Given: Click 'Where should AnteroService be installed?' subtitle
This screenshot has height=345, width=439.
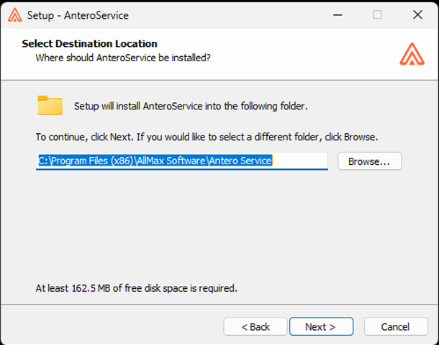Looking at the screenshot, I should [123, 56].
